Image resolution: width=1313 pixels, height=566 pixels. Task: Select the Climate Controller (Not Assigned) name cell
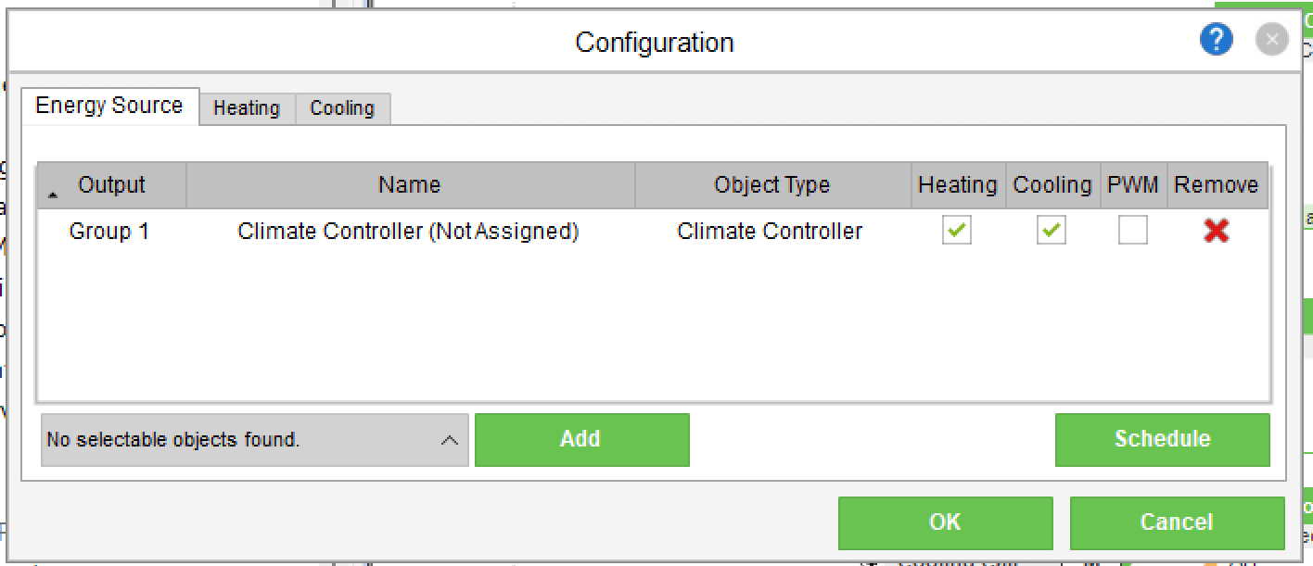pos(409,232)
